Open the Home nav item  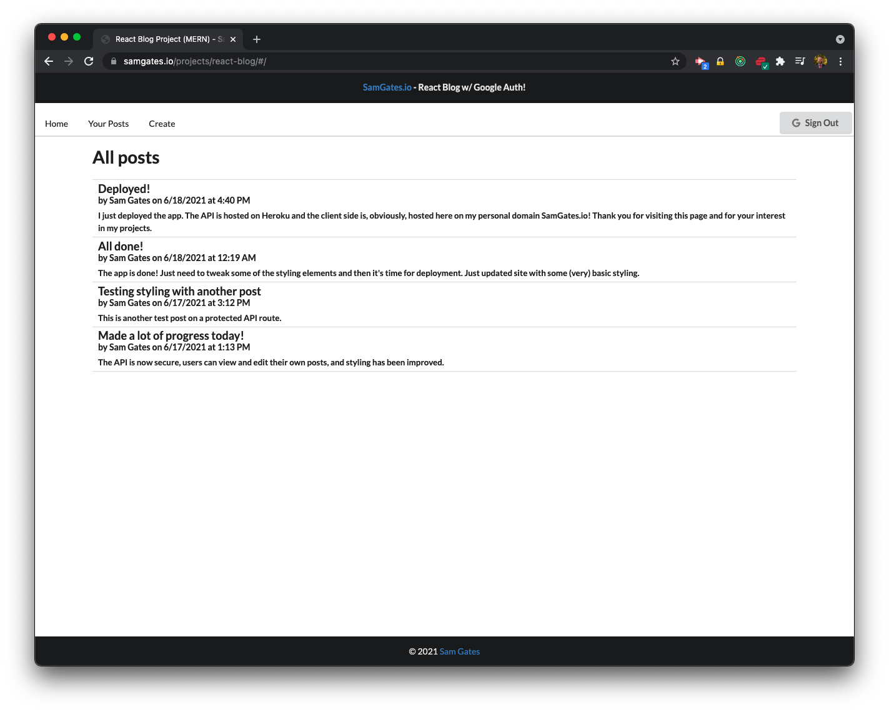(x=56, y=124)
